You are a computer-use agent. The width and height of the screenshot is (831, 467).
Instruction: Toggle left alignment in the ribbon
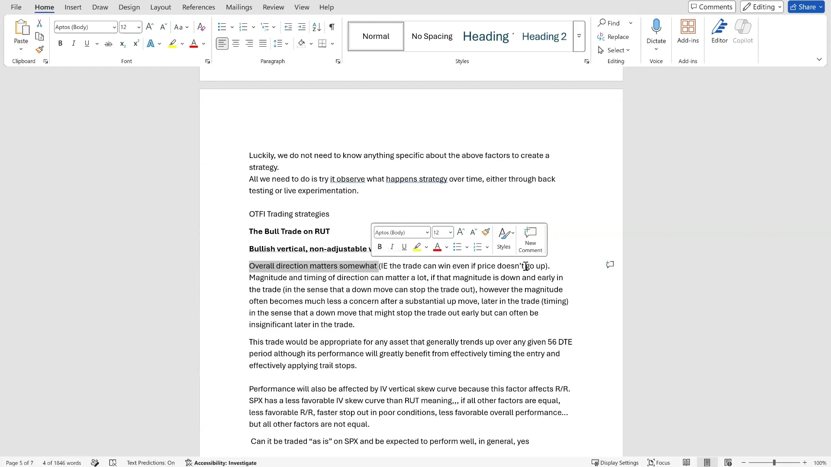(222, 44)
